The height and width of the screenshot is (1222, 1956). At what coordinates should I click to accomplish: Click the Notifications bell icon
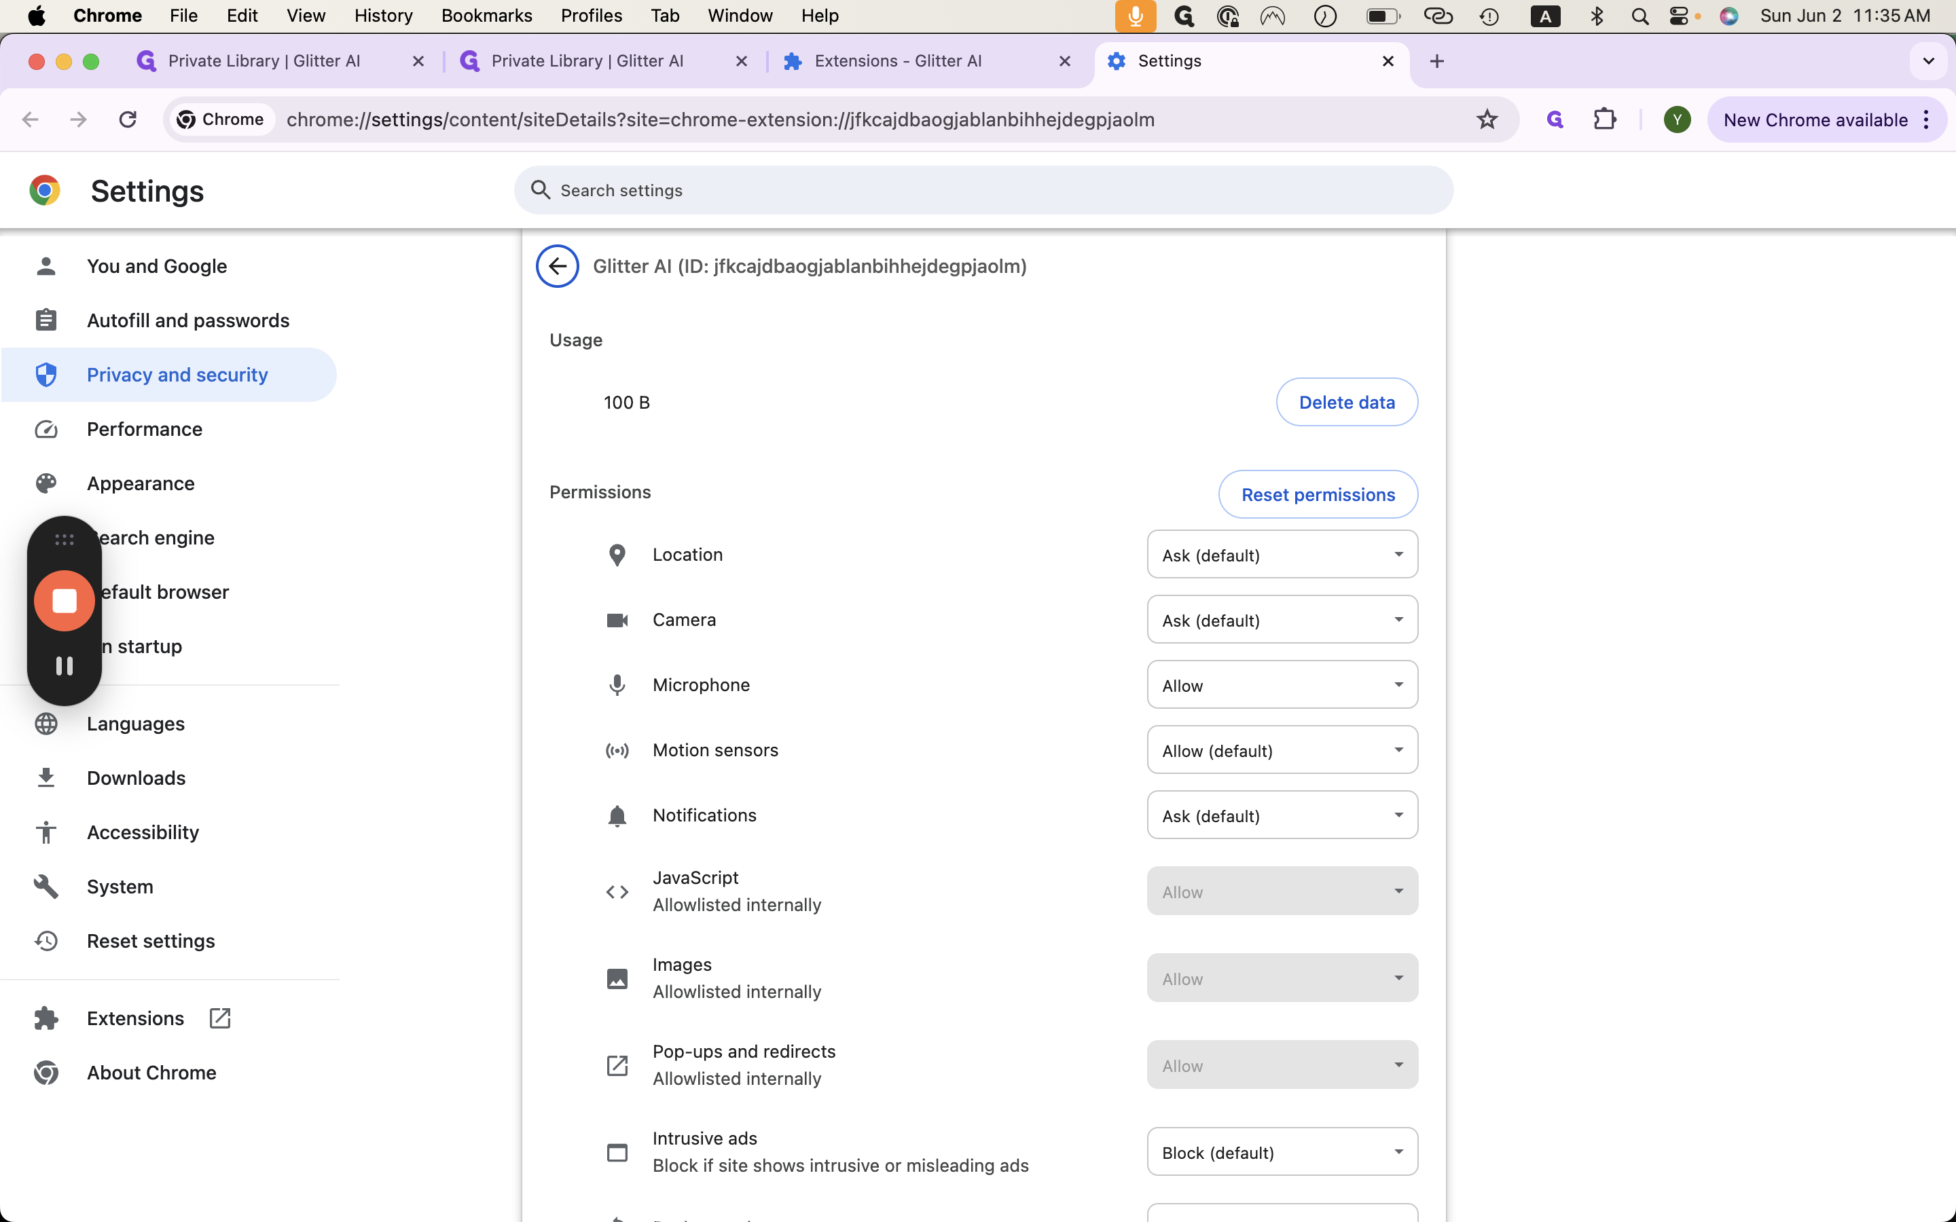tap(617, 815)
